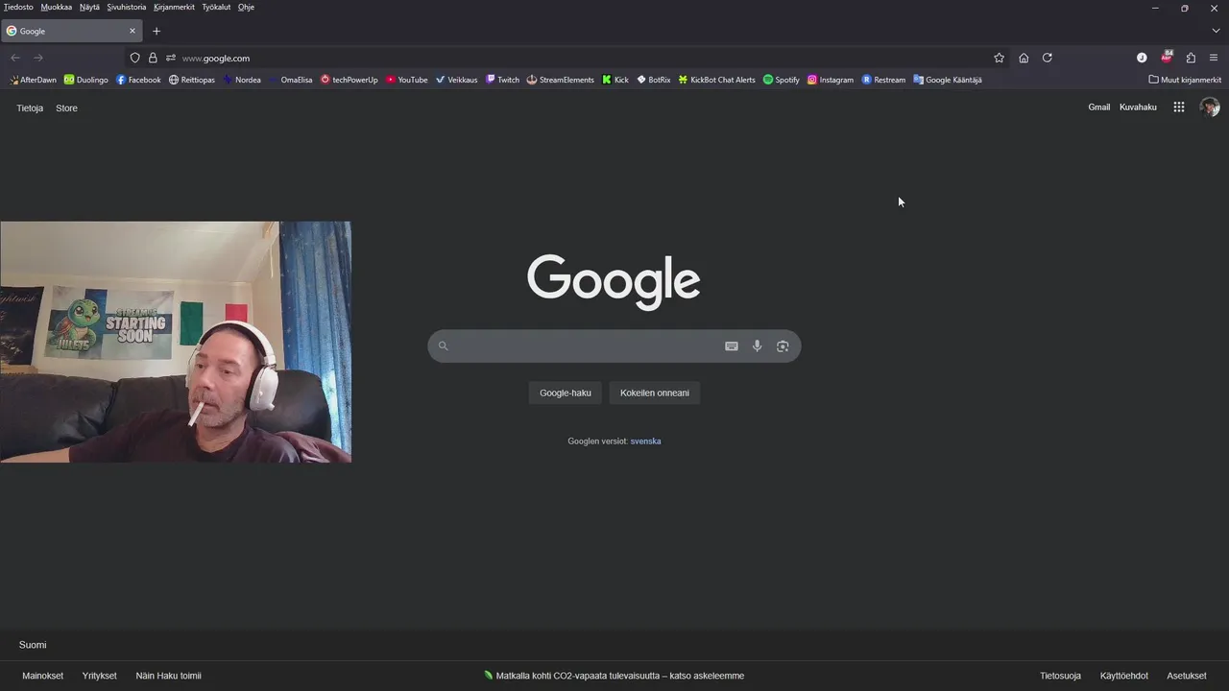
Task: Open the Käyttöehdot footer link
Action: coord(1124,676)
